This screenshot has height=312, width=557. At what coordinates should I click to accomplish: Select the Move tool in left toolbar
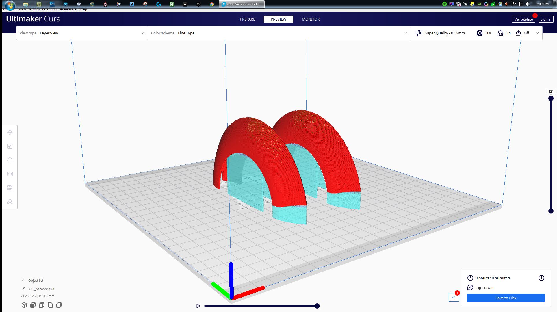[x=10, y=132]
